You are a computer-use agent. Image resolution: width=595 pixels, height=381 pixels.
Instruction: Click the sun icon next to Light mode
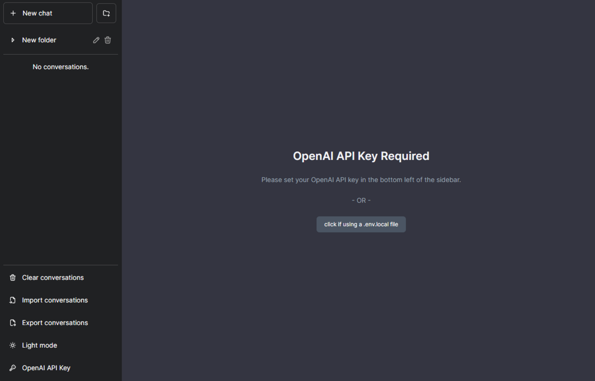[12, 345]
